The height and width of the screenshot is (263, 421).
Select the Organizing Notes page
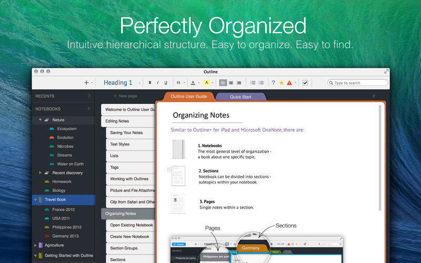pyautogui.click(x=128, y=214)
